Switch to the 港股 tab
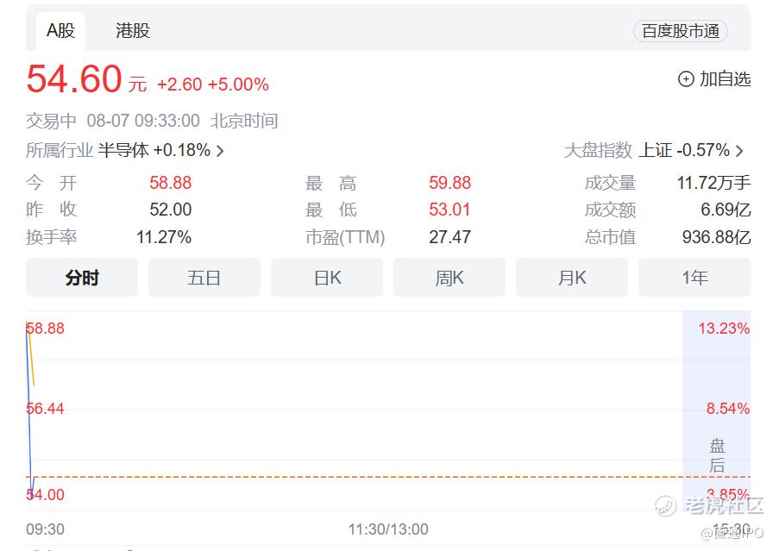779x551 pixels. pyautogui.click(x=133, y=31)
